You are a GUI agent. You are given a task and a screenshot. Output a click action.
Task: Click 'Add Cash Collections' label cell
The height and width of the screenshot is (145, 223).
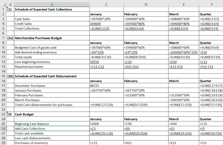pos(52,129)
